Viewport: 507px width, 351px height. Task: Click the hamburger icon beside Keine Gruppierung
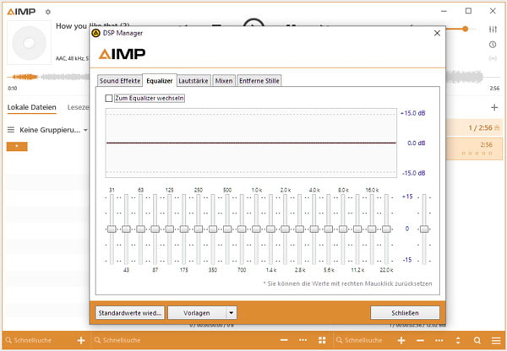point(11,130)
